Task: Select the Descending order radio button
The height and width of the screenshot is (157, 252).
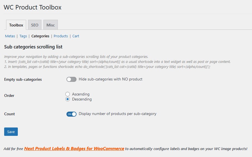Action: tap(68, 99)
